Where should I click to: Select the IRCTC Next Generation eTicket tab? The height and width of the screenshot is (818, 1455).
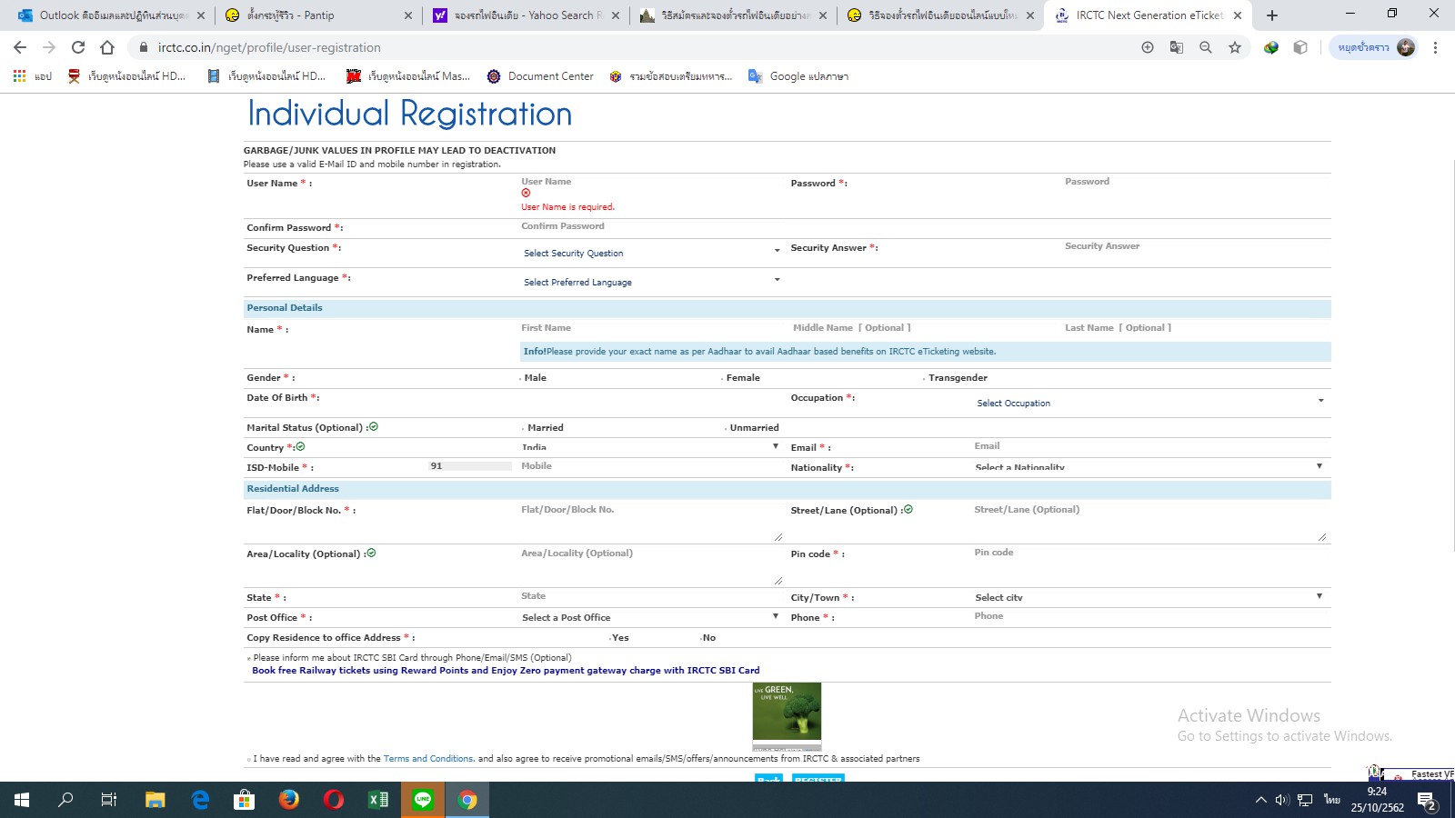1148,15
